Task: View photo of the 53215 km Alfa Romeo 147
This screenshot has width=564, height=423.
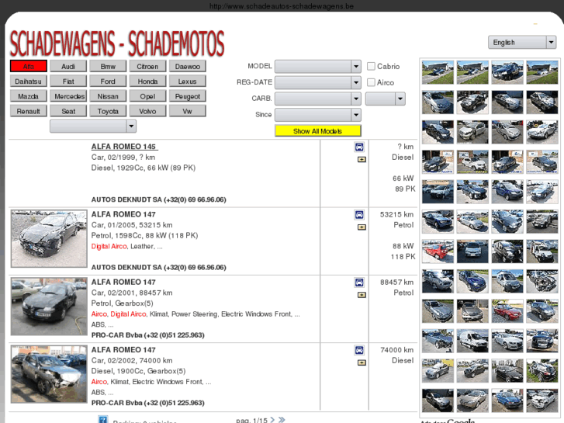Action: (49, 239)
